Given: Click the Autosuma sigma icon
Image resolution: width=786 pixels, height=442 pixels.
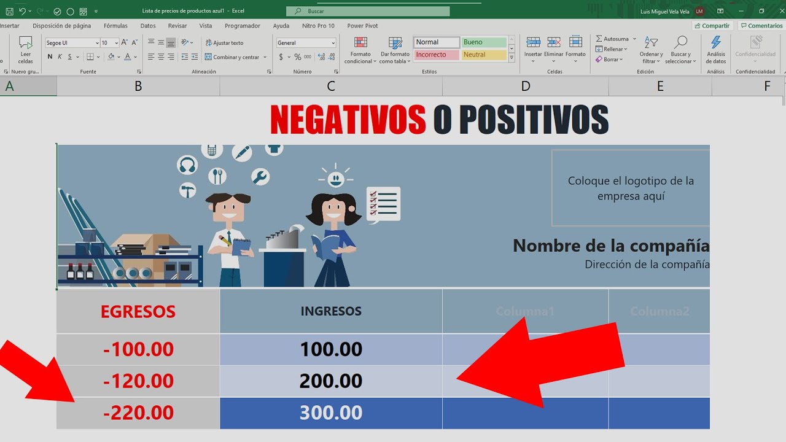Looking at the screenshot, I should tap(599, 39).
